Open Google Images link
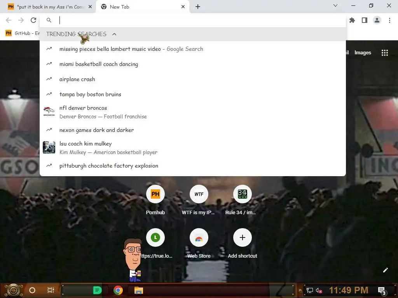The height and width of the screenshot is (298, 398). (363, 53)
